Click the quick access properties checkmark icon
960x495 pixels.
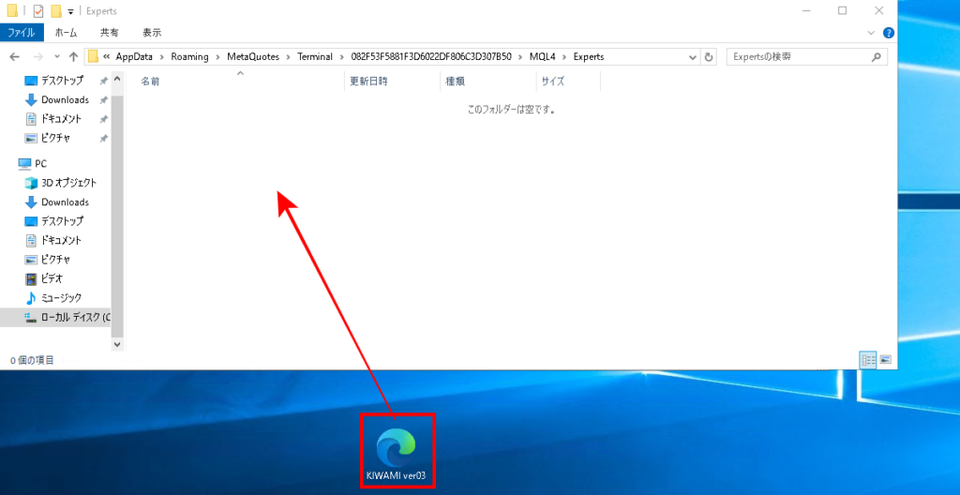click(x=37, y=11)
